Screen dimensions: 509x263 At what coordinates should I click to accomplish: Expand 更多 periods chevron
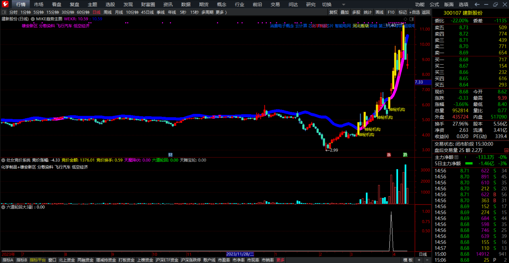tap(226, 12)
